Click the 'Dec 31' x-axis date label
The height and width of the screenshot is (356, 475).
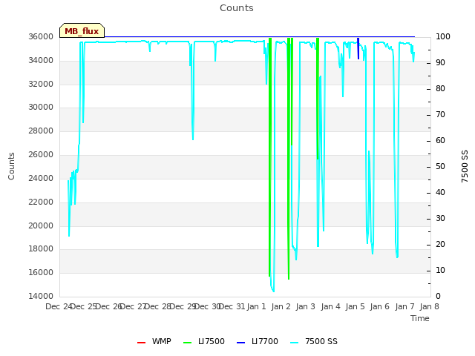point(232,306)
